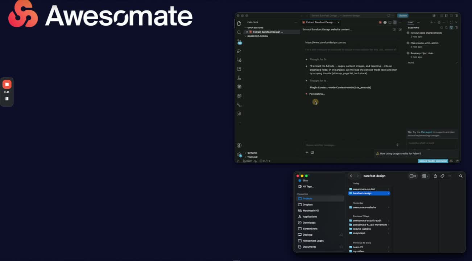472x261 pixels.
Task: Open Applications in the Finder sidebar
Action: point(320,217)
